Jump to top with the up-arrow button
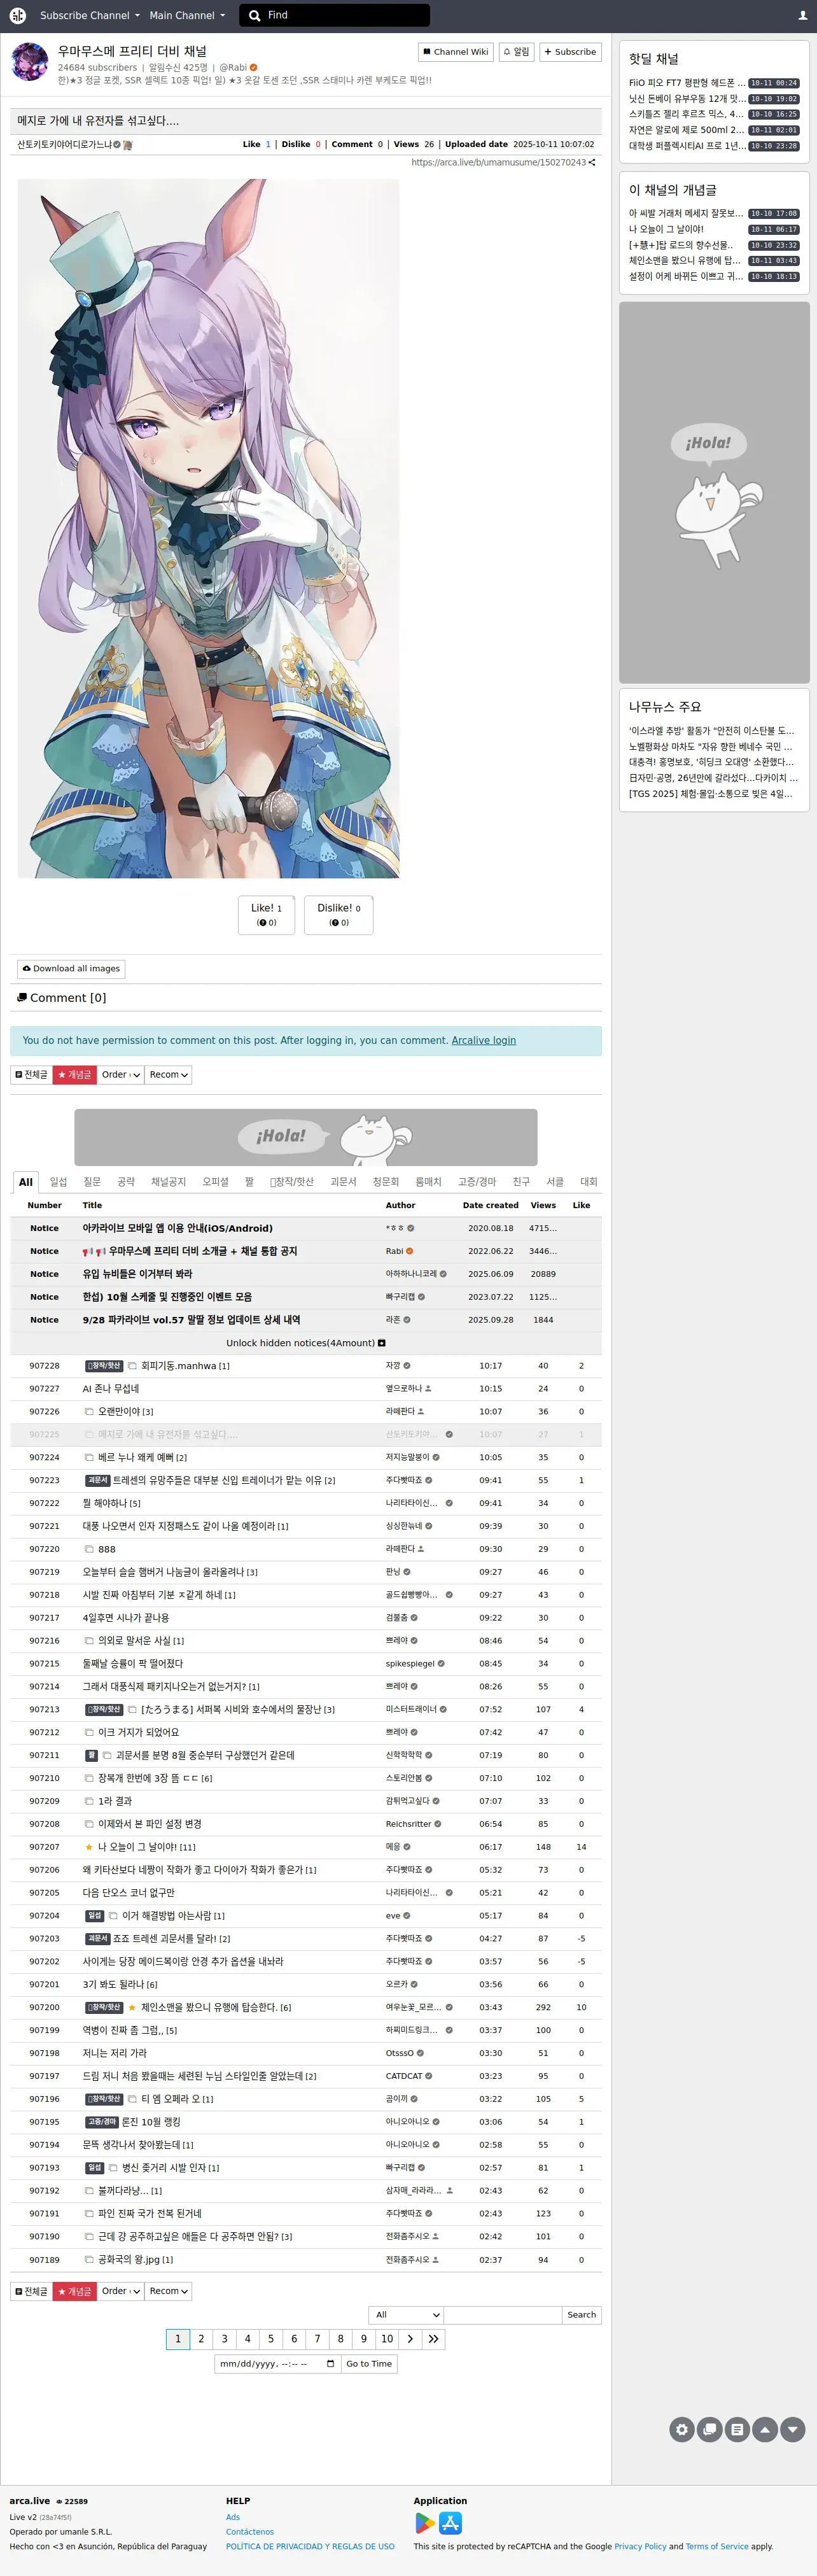 [765, 2429]
